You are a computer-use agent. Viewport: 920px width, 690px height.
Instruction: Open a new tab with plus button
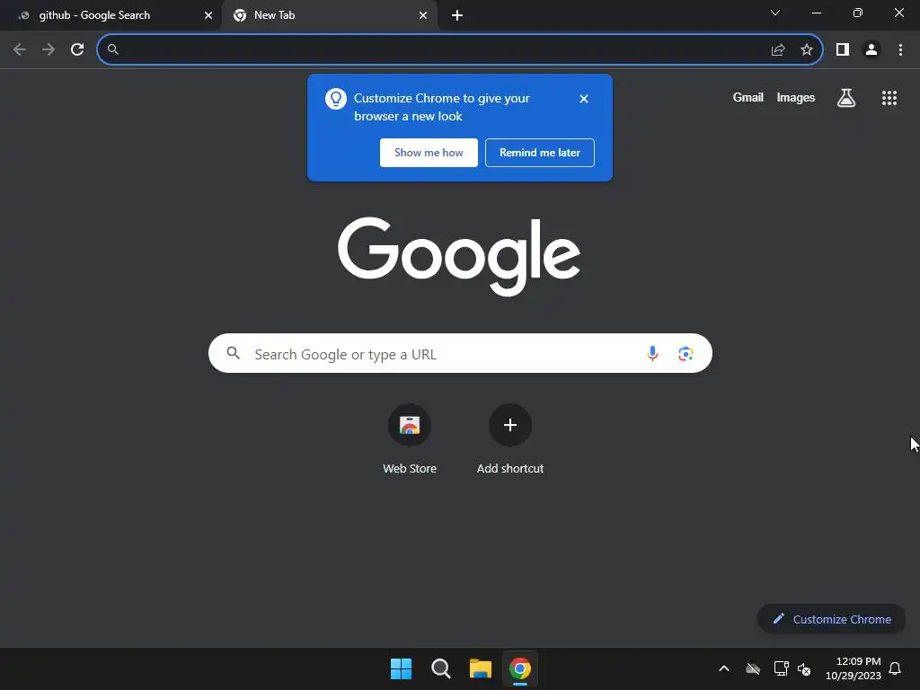click(x=457, y=15)
